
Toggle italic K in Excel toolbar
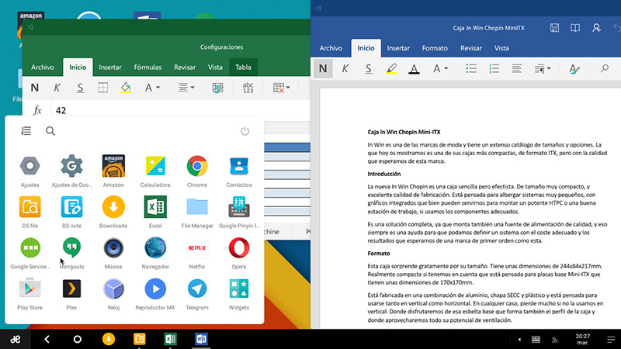pos(57,88)
